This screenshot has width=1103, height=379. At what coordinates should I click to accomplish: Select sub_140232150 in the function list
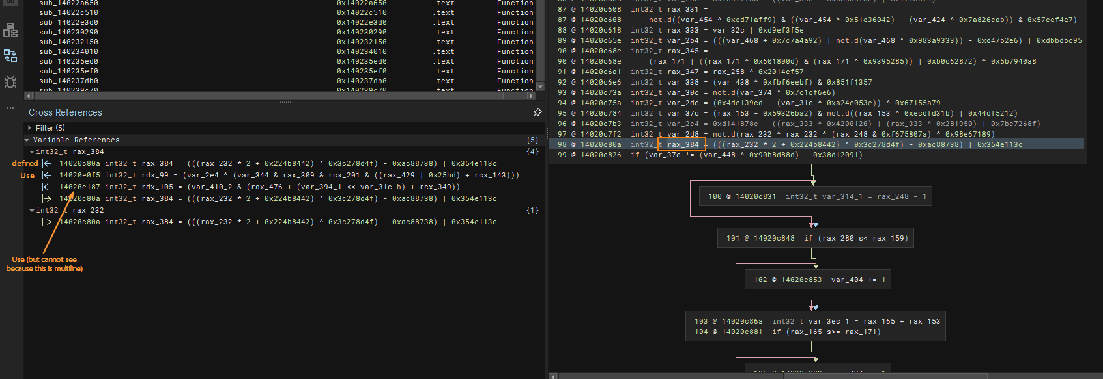pyautogui.click(x=68, y=42)
